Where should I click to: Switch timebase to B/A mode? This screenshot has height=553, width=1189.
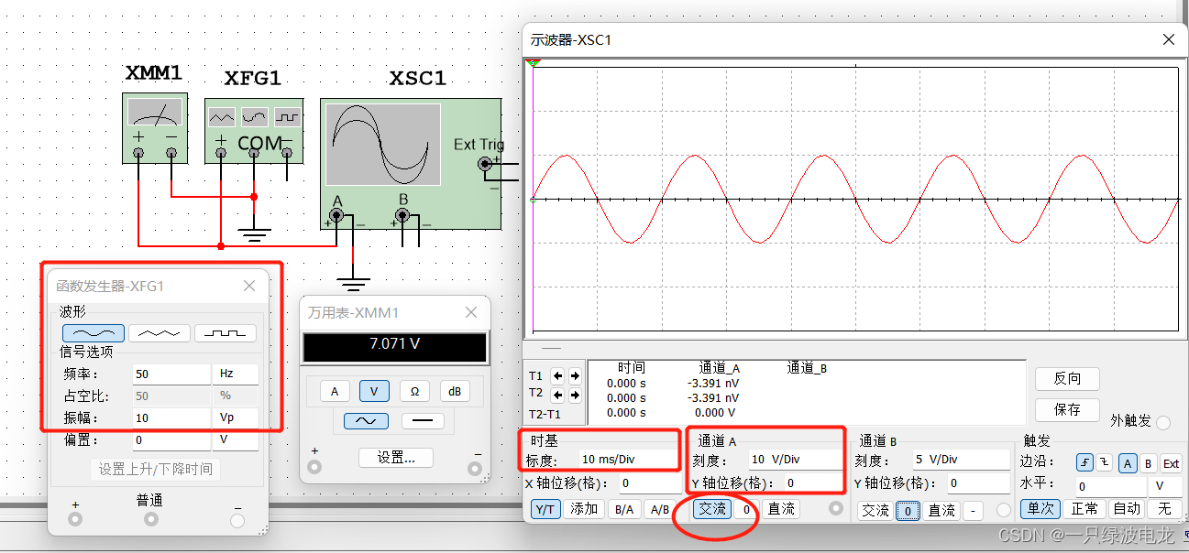pos(624,509)
